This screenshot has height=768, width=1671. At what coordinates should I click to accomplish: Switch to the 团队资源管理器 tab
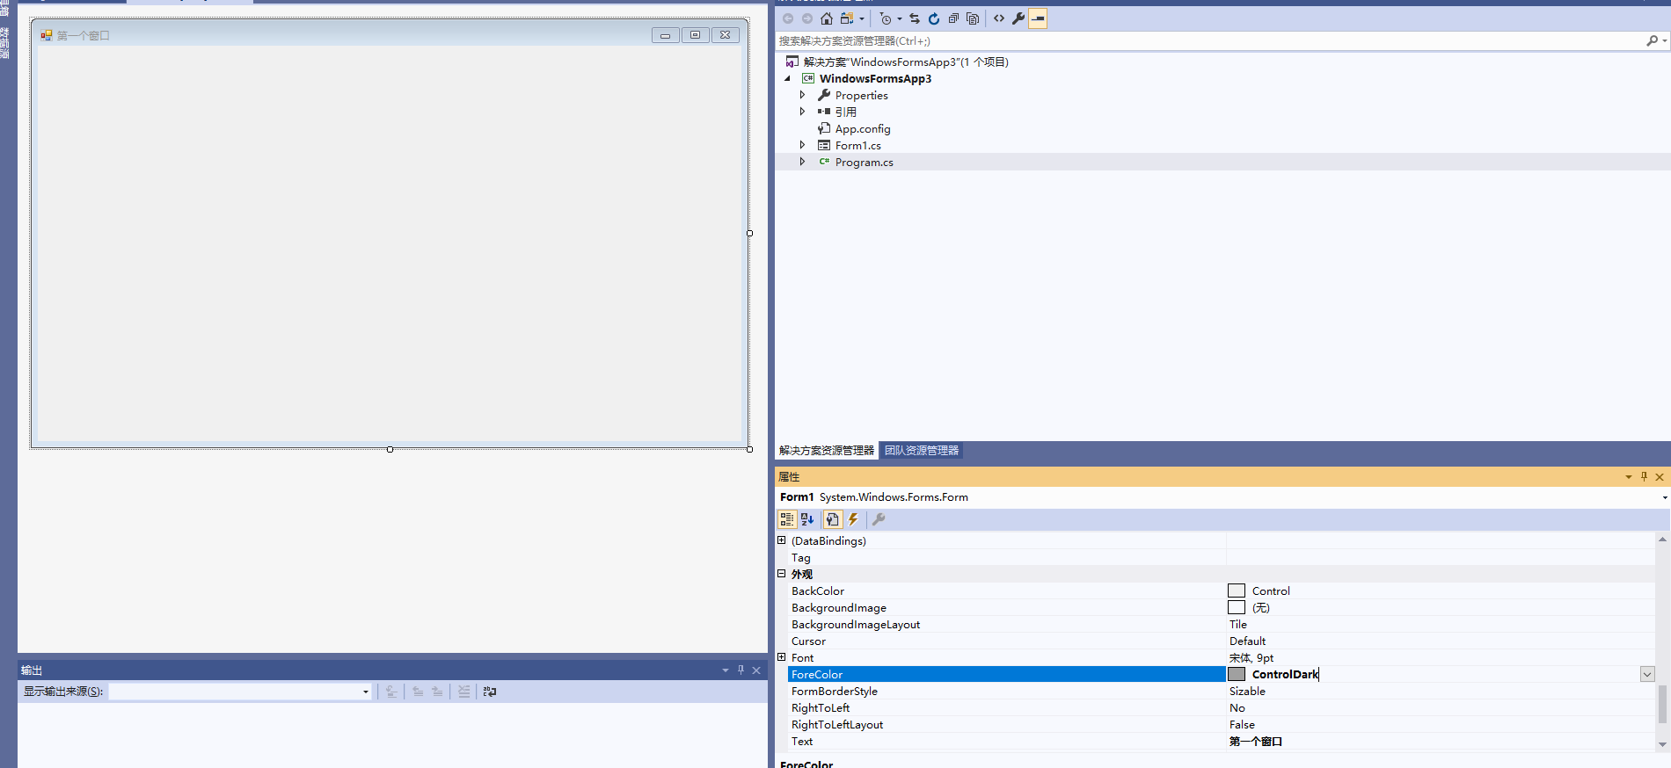click(922, 451)
